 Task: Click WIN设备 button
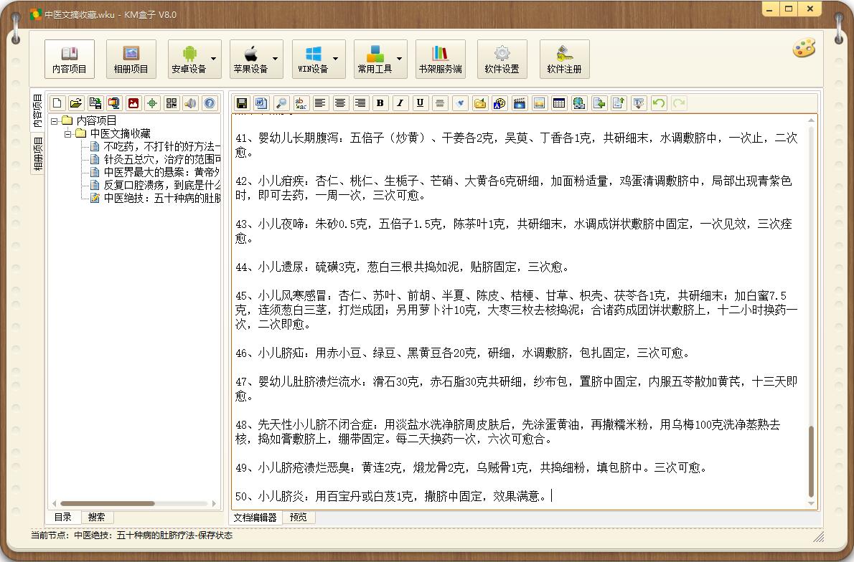tap(313, 59)
